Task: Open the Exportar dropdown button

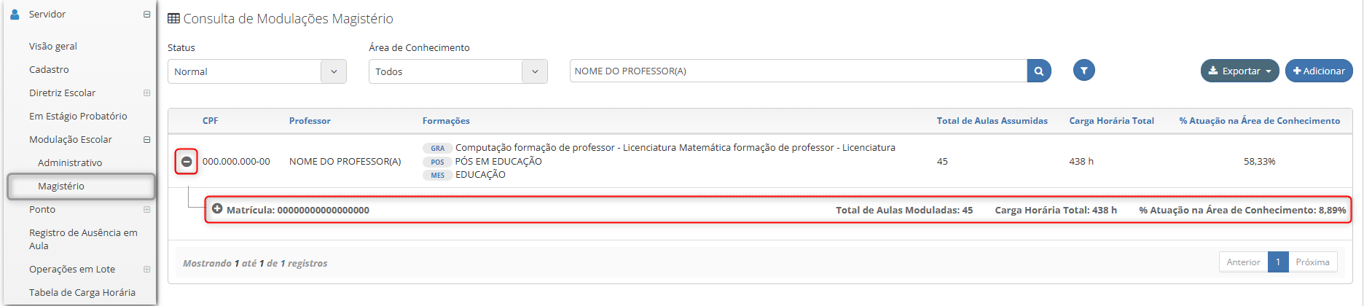Action: [1239, 71]
